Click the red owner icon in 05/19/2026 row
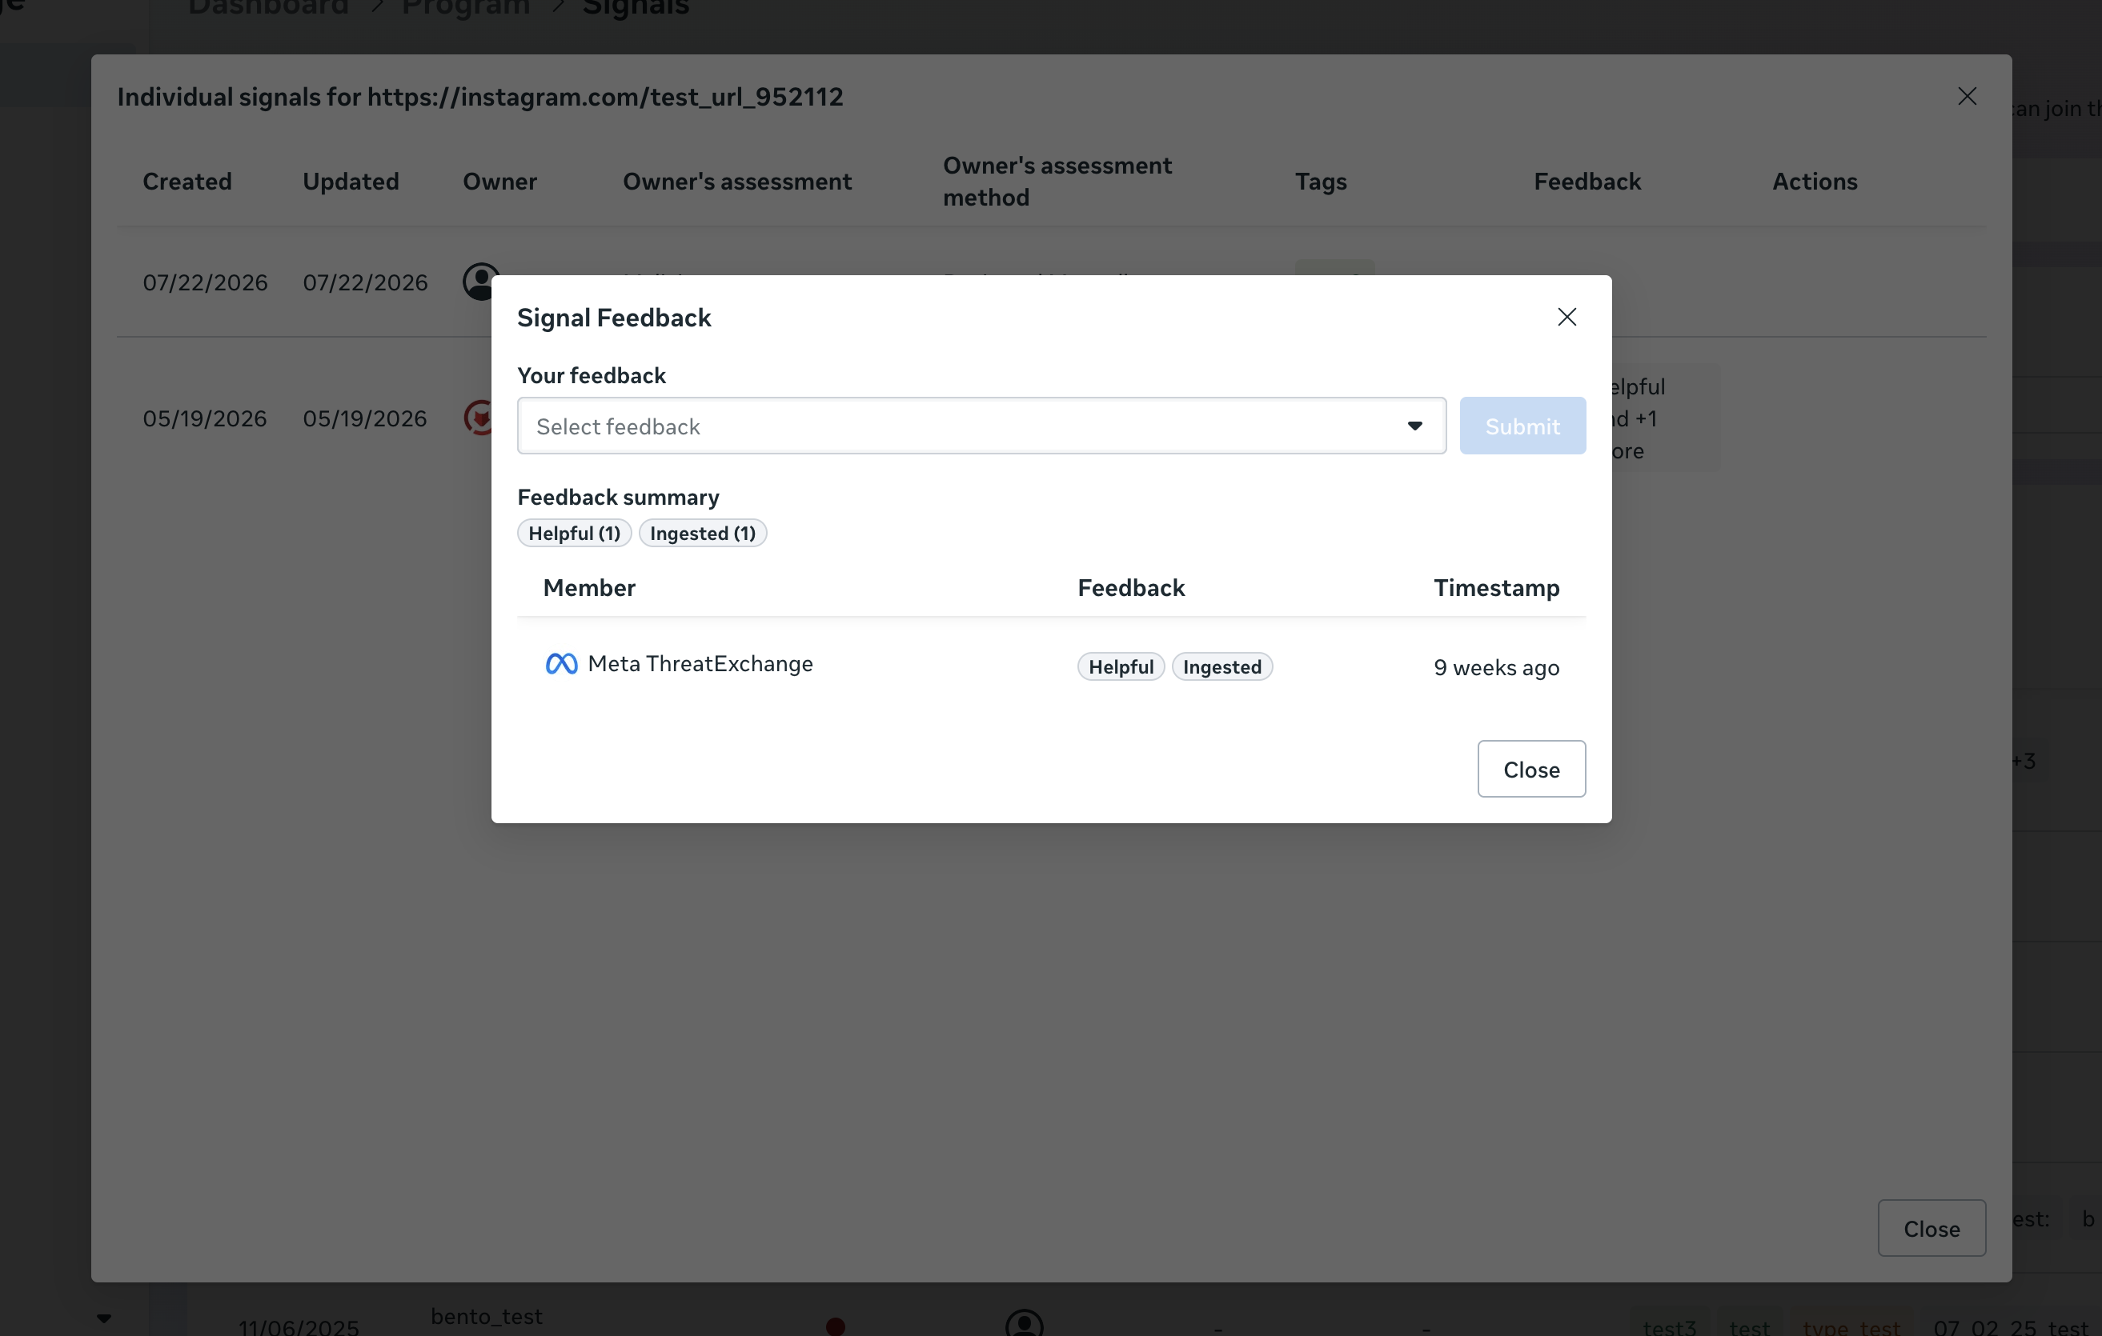 pos(479,418)
